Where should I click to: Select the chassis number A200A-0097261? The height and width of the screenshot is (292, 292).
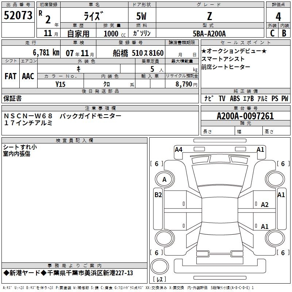245,116
